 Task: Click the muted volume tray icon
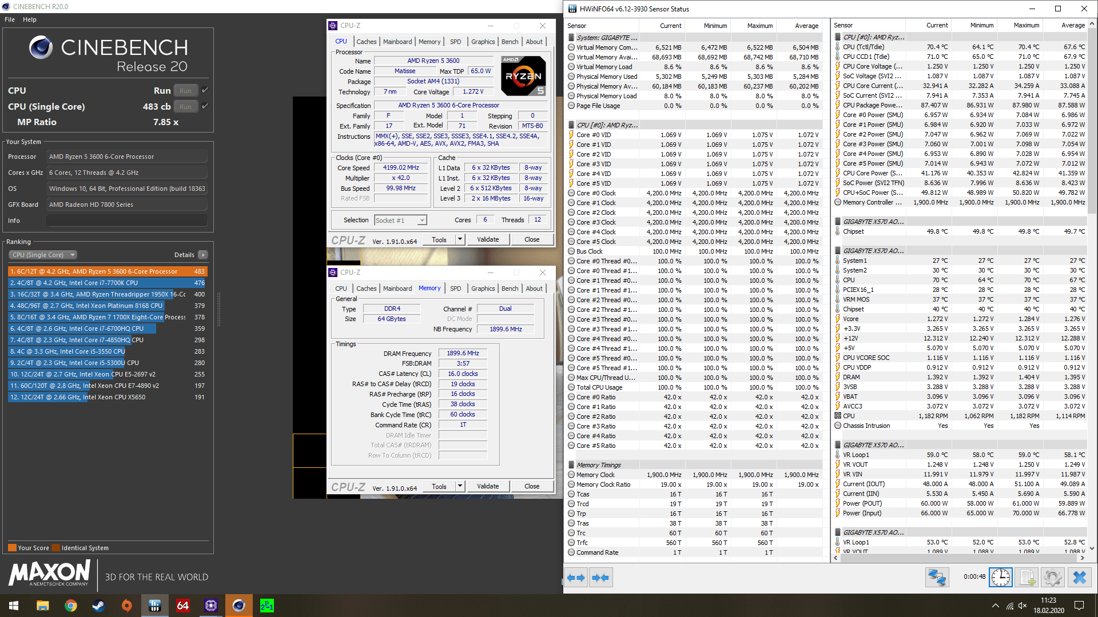point(1023,606)
